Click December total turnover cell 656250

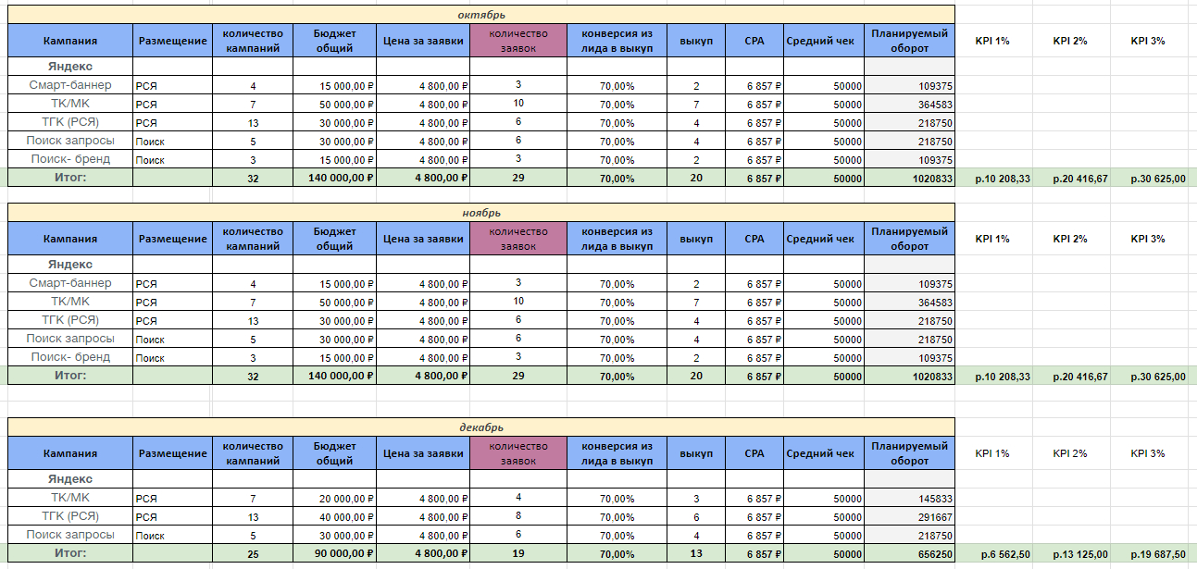pos(910,553)
